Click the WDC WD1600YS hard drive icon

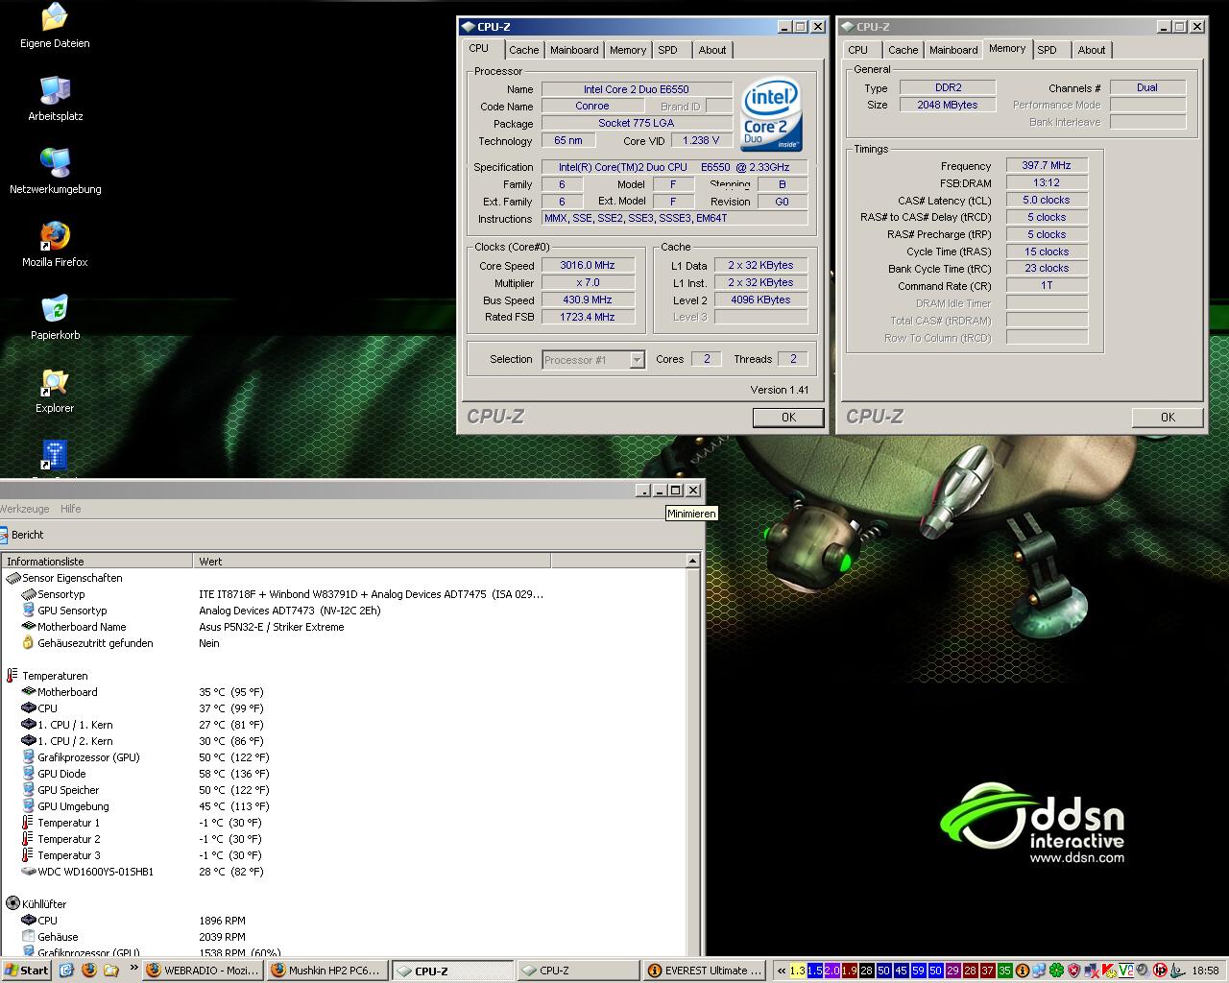click(x=29, y=872)
